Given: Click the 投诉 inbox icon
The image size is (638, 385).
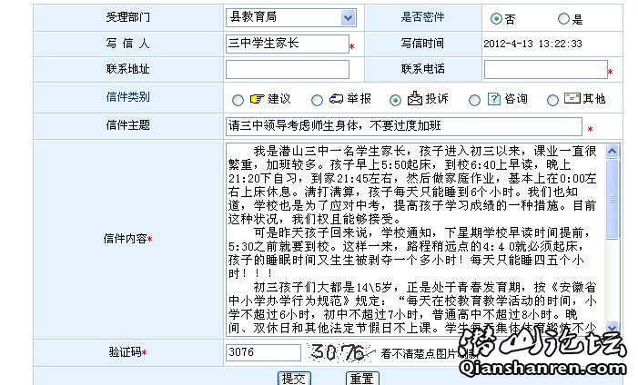Looking at the screenshot, I should (415, 98).
